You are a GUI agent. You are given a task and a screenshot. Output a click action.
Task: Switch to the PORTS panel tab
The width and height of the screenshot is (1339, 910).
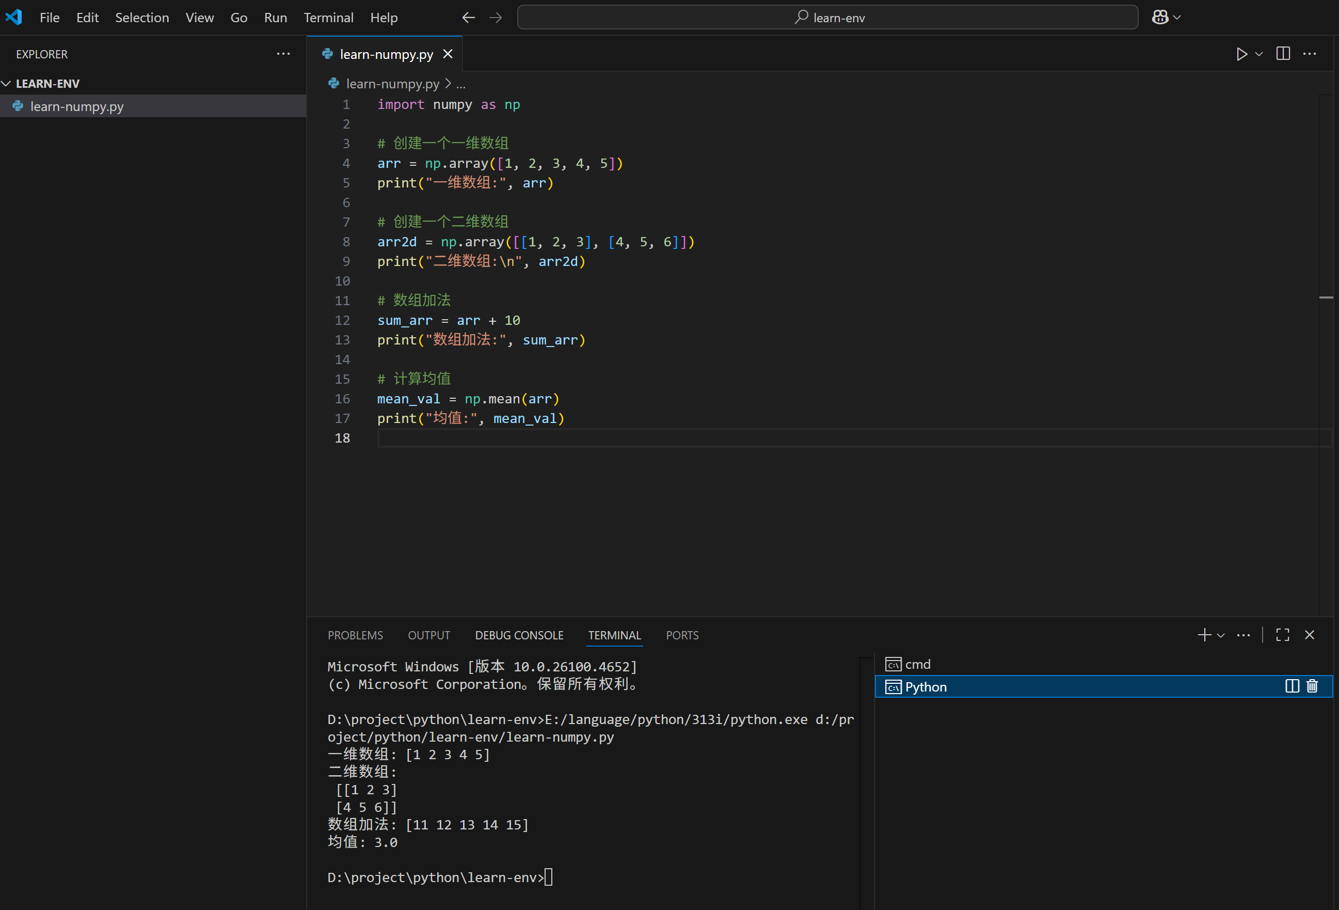click(x=682, y=635)
